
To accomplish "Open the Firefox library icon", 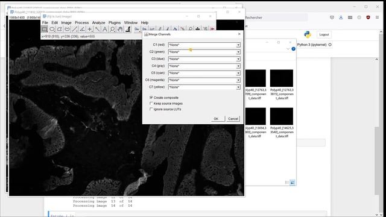I will 350,17.
